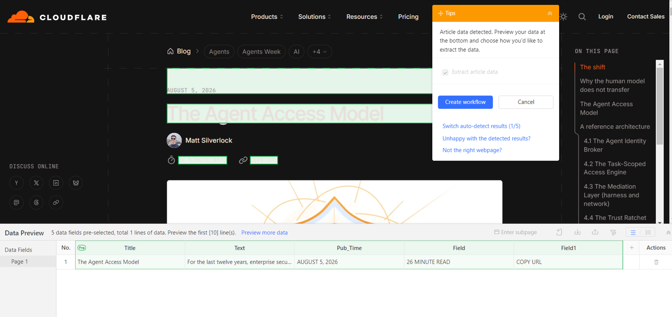This screenshot has height=317, width=672.
Task: Open the Products dropdown menu
Action: tap(267, 17)
